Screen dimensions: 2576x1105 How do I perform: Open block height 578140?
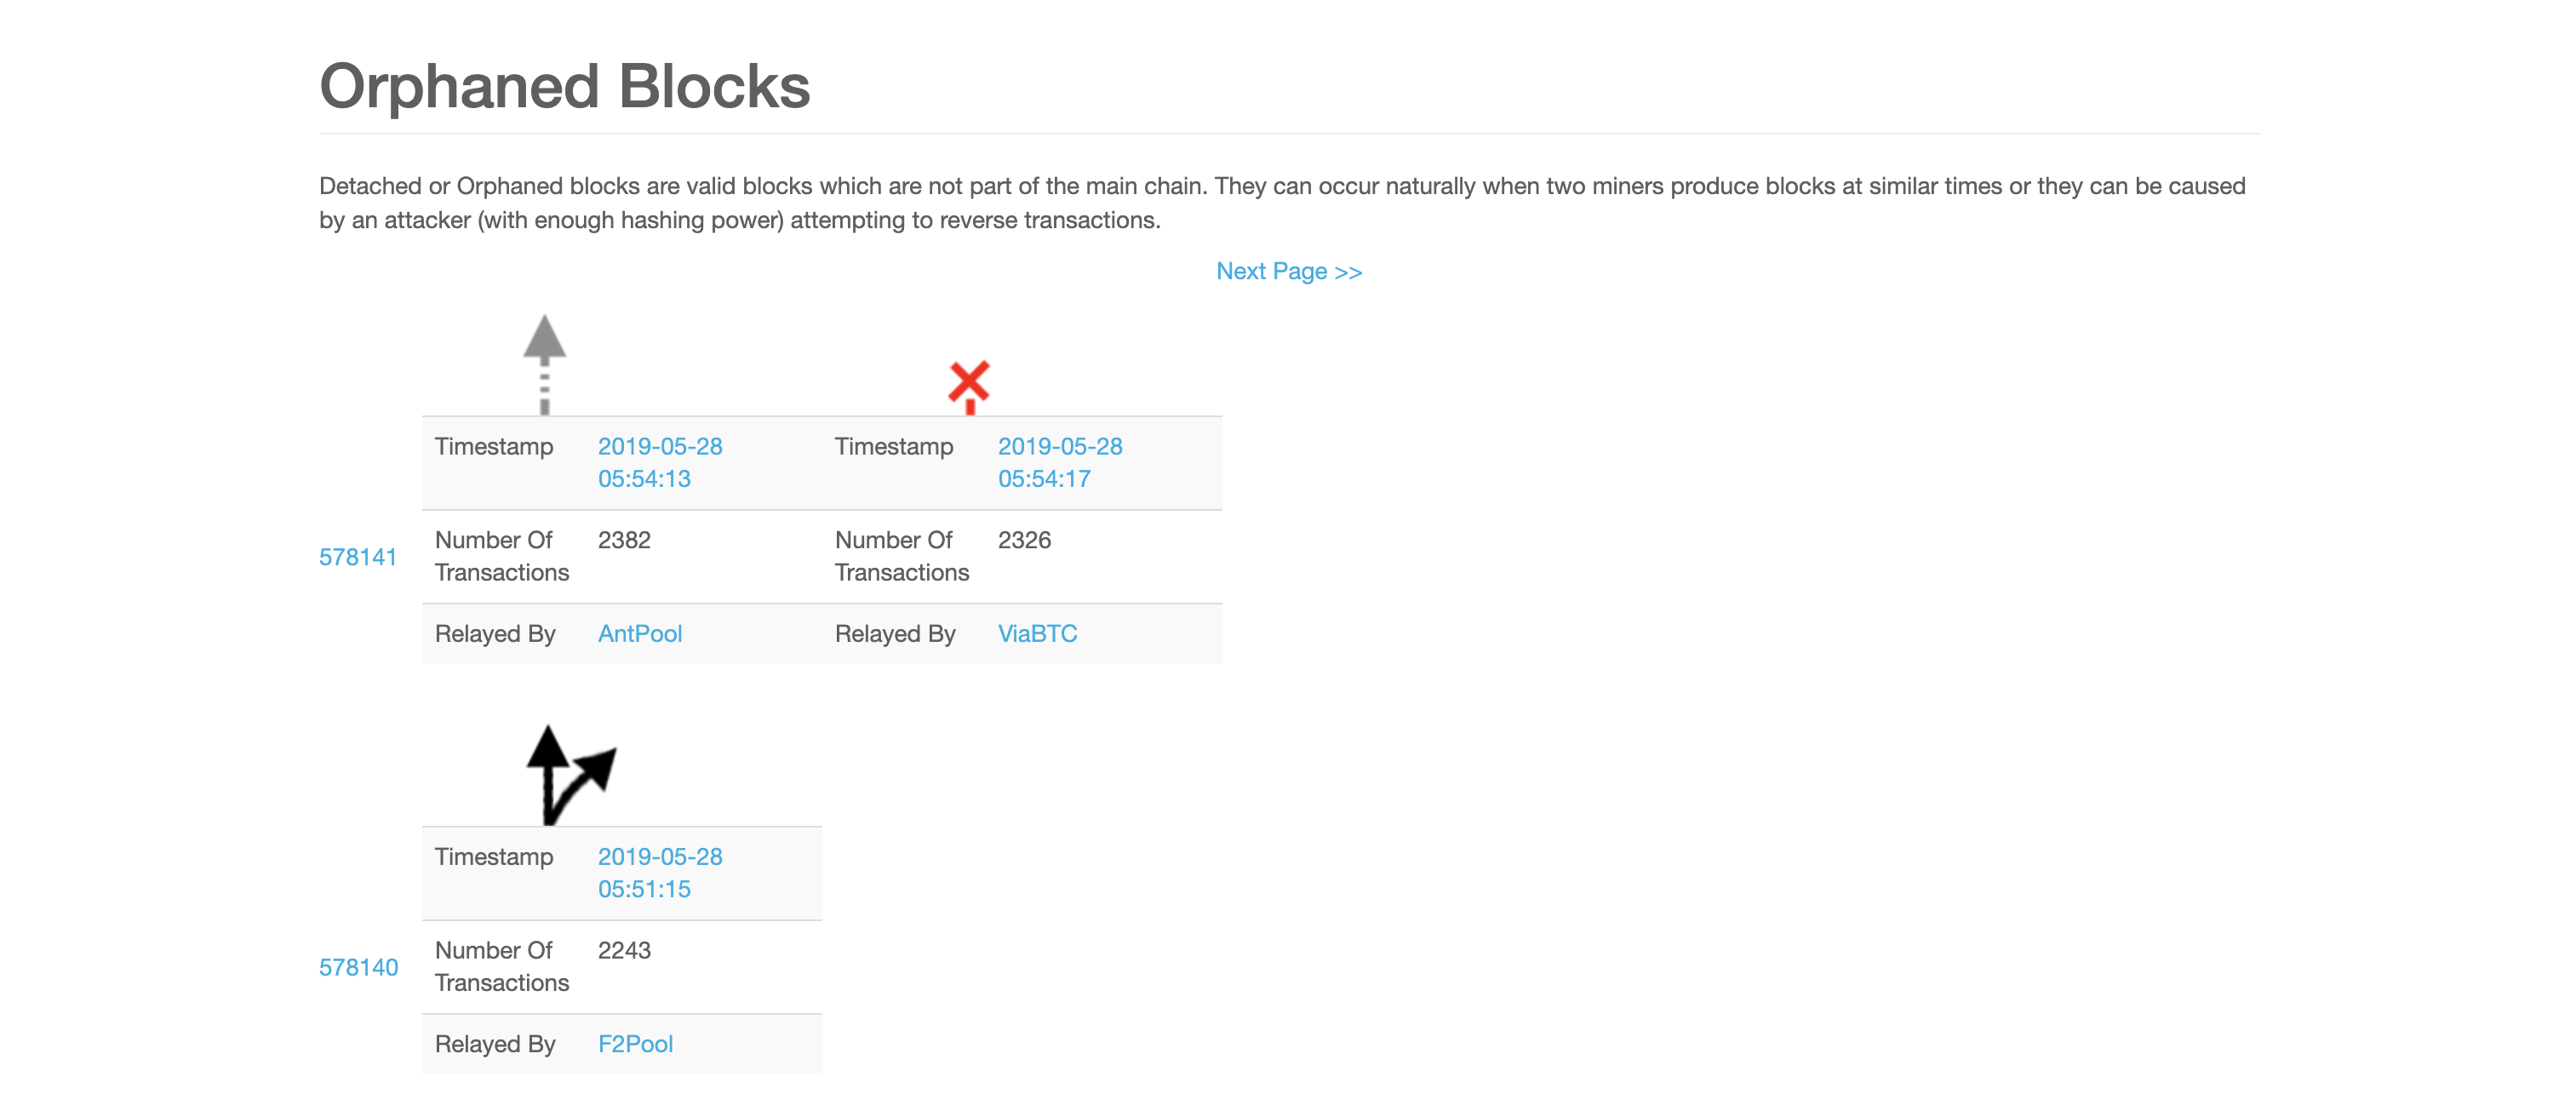pyautogui.click(x=358, y=967)
